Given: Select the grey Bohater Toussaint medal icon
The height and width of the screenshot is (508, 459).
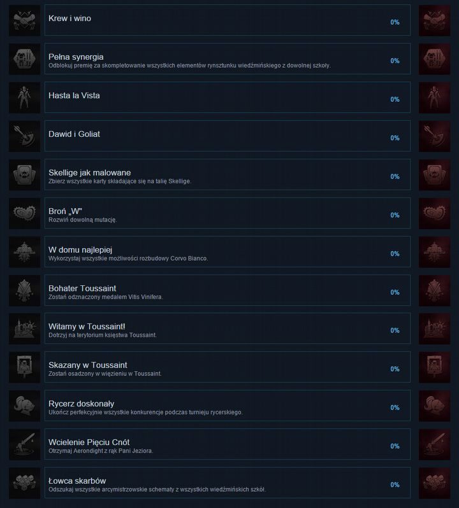Looking at the screenshot, I should [x=25, y=290].
